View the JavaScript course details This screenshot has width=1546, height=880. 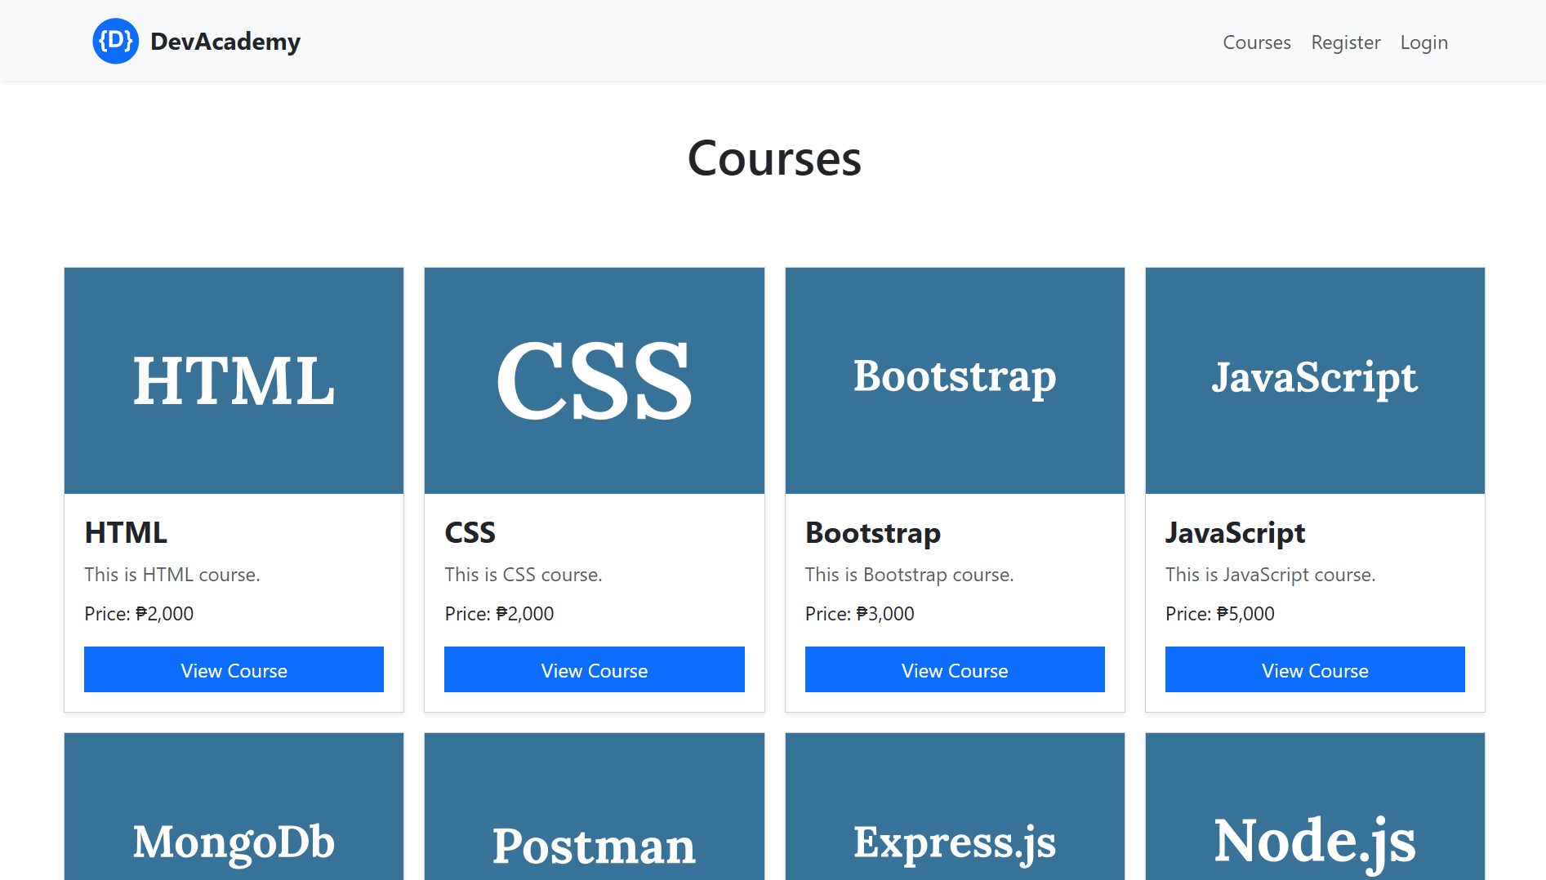pyautogui.click(x=1314, y=669)
